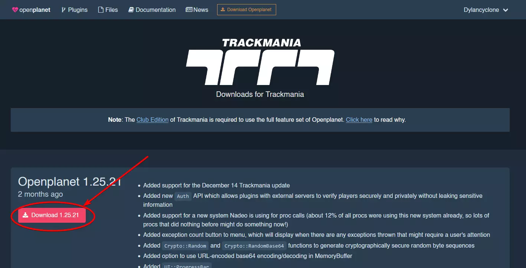The width and height of the screenshot is (526, 268).
Task: Click the red Download 1.25.21 button
Action: 52,215
